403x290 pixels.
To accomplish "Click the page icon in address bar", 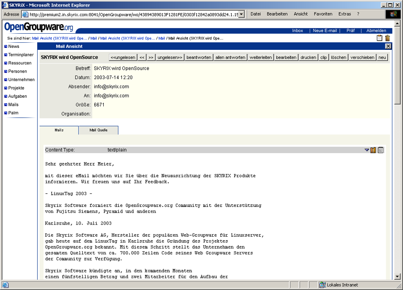I will [25, 15].
